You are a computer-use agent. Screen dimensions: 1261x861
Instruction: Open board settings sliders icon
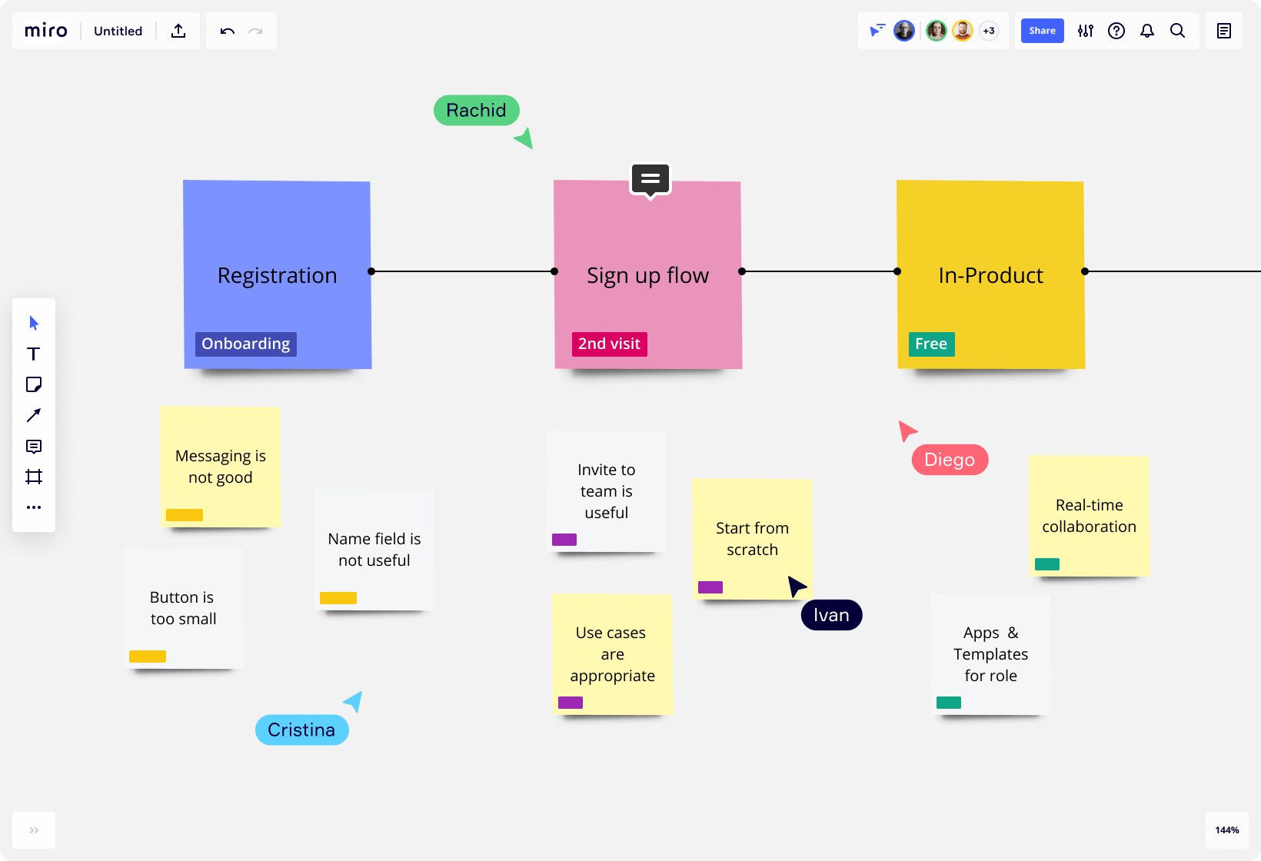(x=1086, y=31)
